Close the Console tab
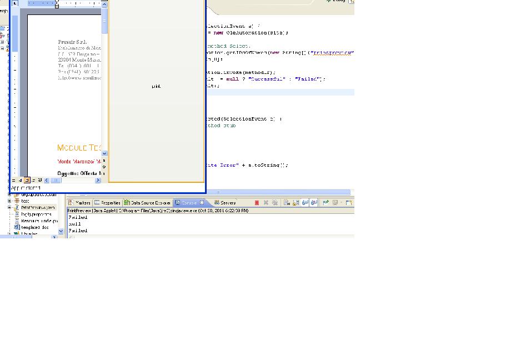The width and height of the screenshot is (506, 340). coord(202,202)
